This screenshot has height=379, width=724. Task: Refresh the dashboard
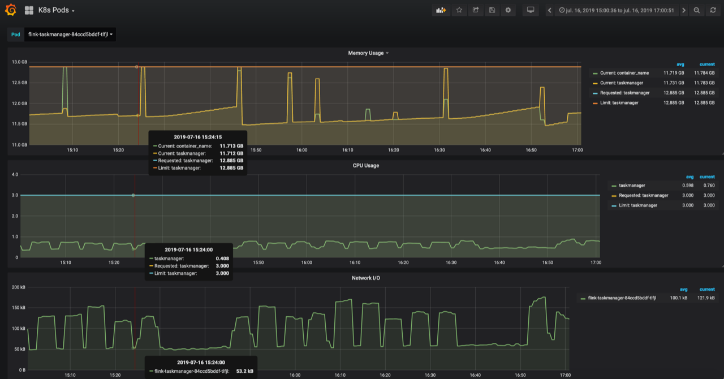point(713,10)
